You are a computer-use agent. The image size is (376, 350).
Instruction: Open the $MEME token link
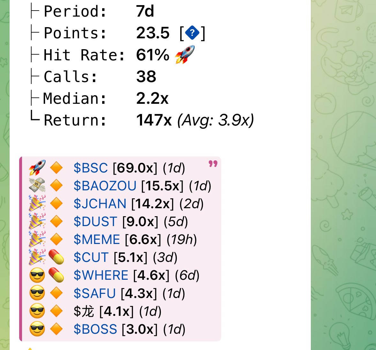[97, 240]
